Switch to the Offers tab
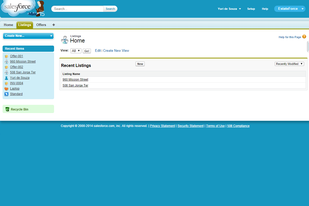The width and height of the screenshot is (309, 206). coord(41,25)
